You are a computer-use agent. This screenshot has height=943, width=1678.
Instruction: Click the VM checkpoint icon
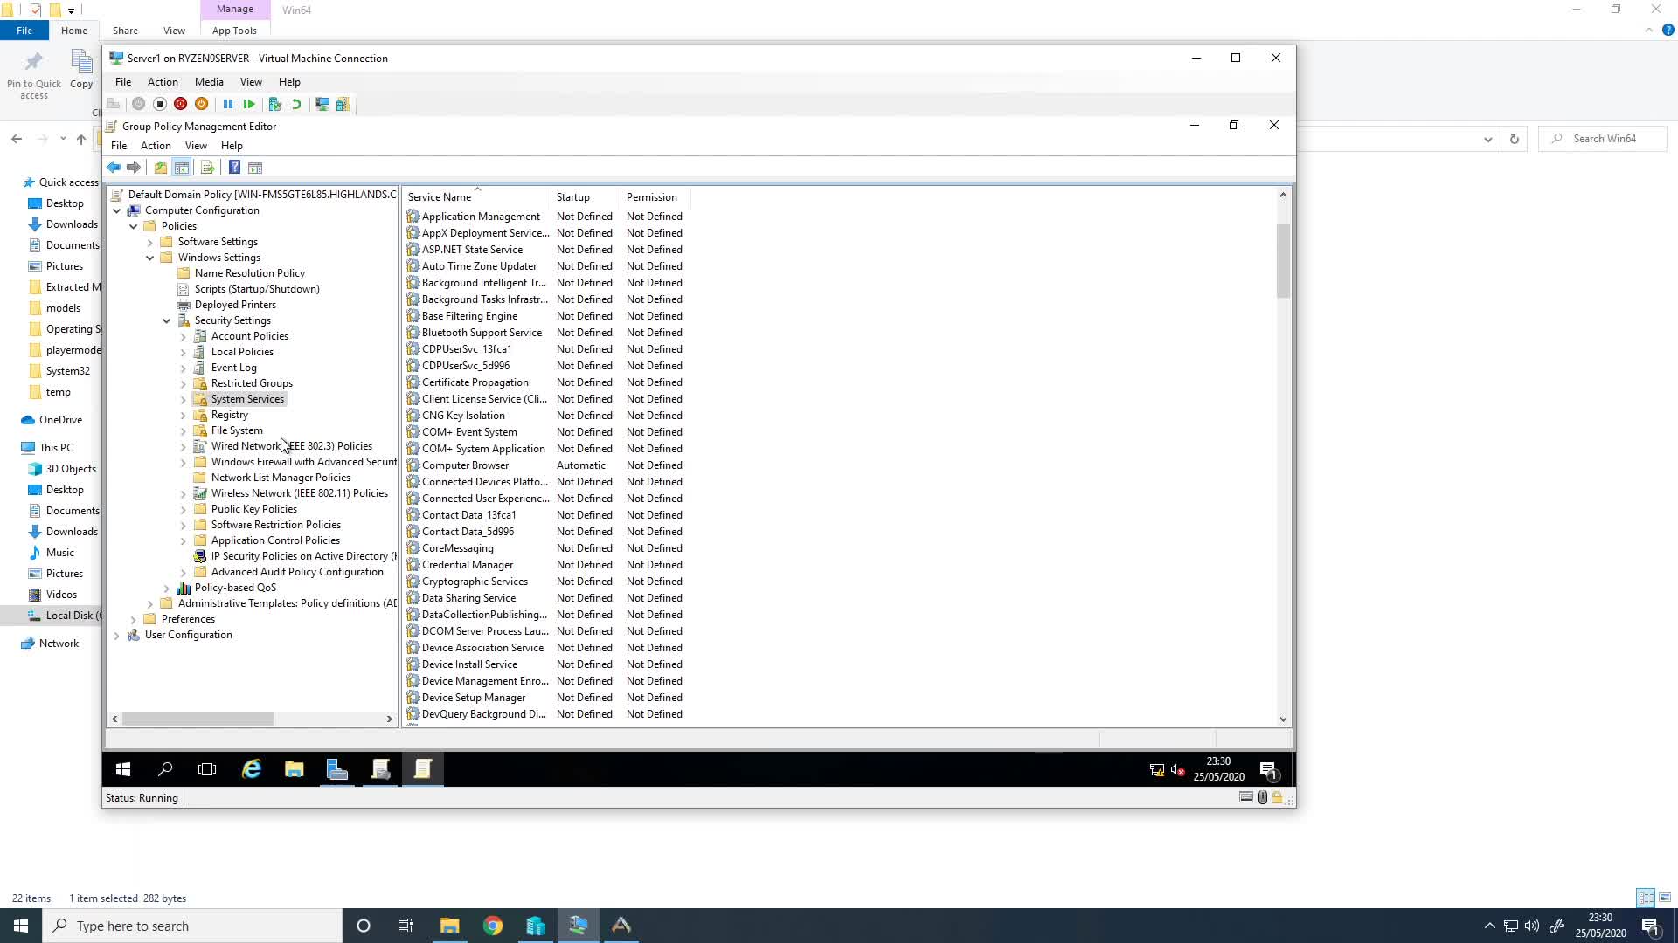point(275,104)
